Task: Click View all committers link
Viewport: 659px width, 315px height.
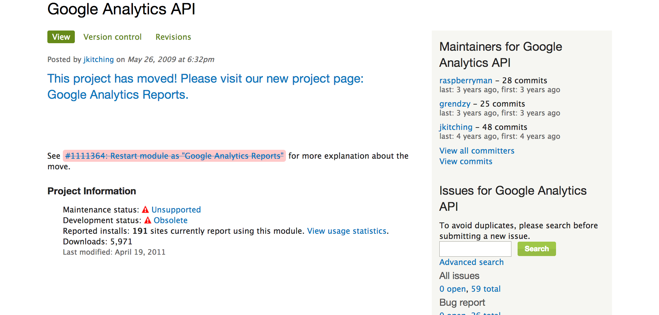Action: [x=477, y=151]
